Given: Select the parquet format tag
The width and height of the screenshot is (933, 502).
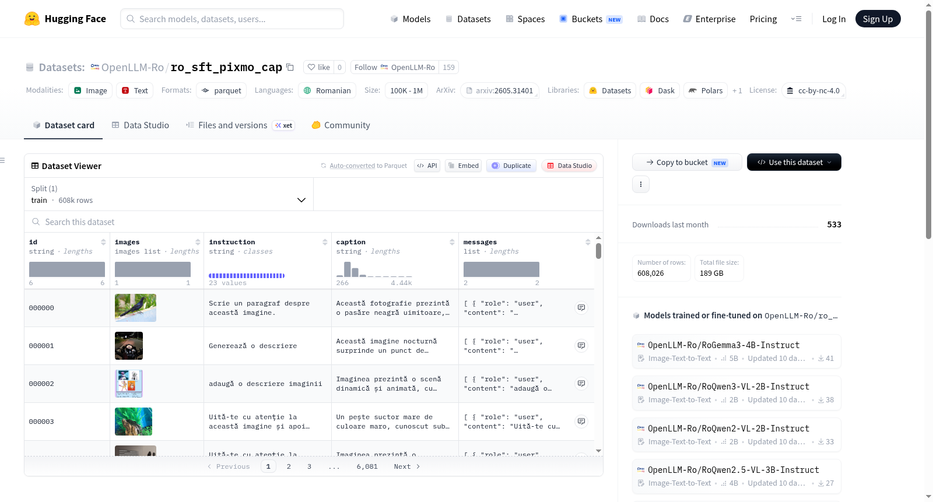Looking at the screenshot, I should pyautogui.click(x=221, y=90).
